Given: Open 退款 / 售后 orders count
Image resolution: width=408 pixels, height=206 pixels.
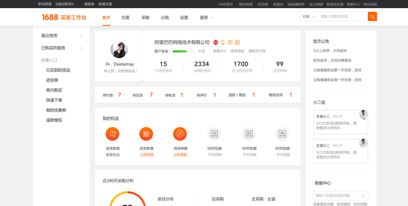Looking at the screenshot, I should coord(242,95).
